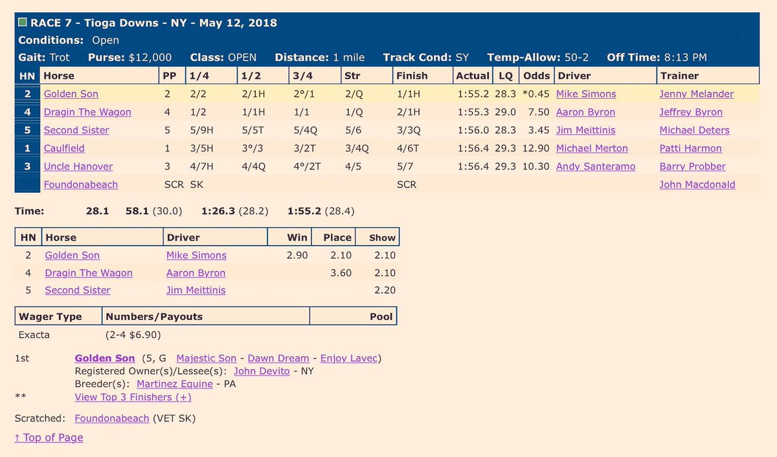
Task: Open the Uncle Hanover horse link
Action: coord(78,166)
